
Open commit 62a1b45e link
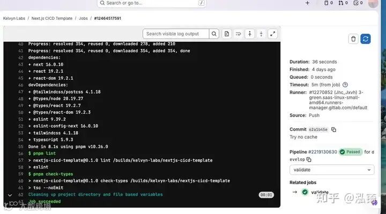[x=318, y=129]
